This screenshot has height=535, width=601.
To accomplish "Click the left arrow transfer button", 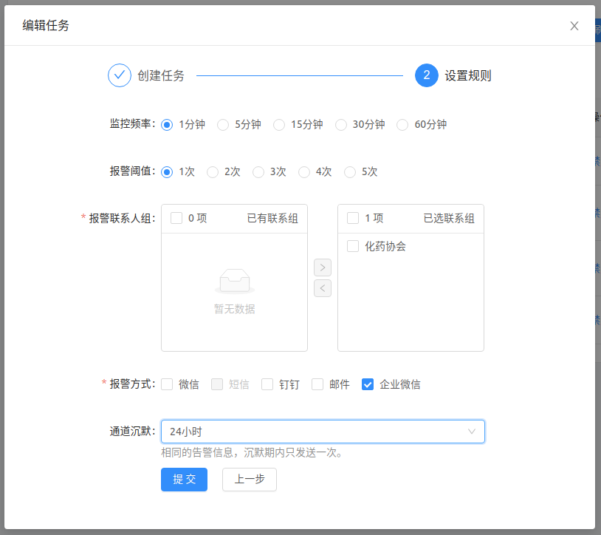I will click(323, 288).
